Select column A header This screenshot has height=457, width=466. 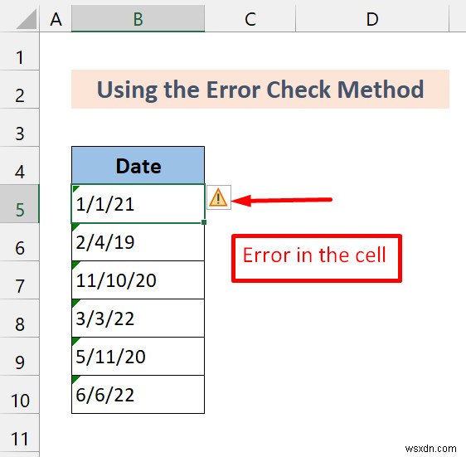56,19
